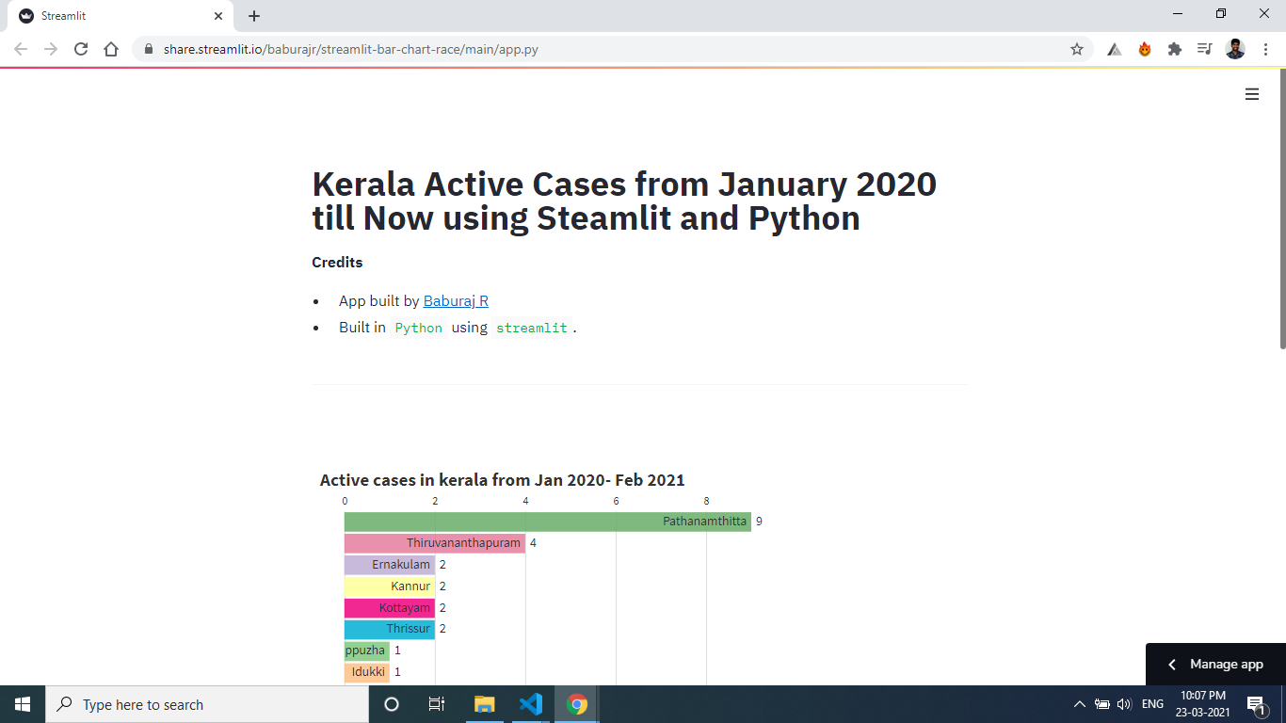Click the streamlit code label
The image size is (1286, 723).
coord(532,328)
